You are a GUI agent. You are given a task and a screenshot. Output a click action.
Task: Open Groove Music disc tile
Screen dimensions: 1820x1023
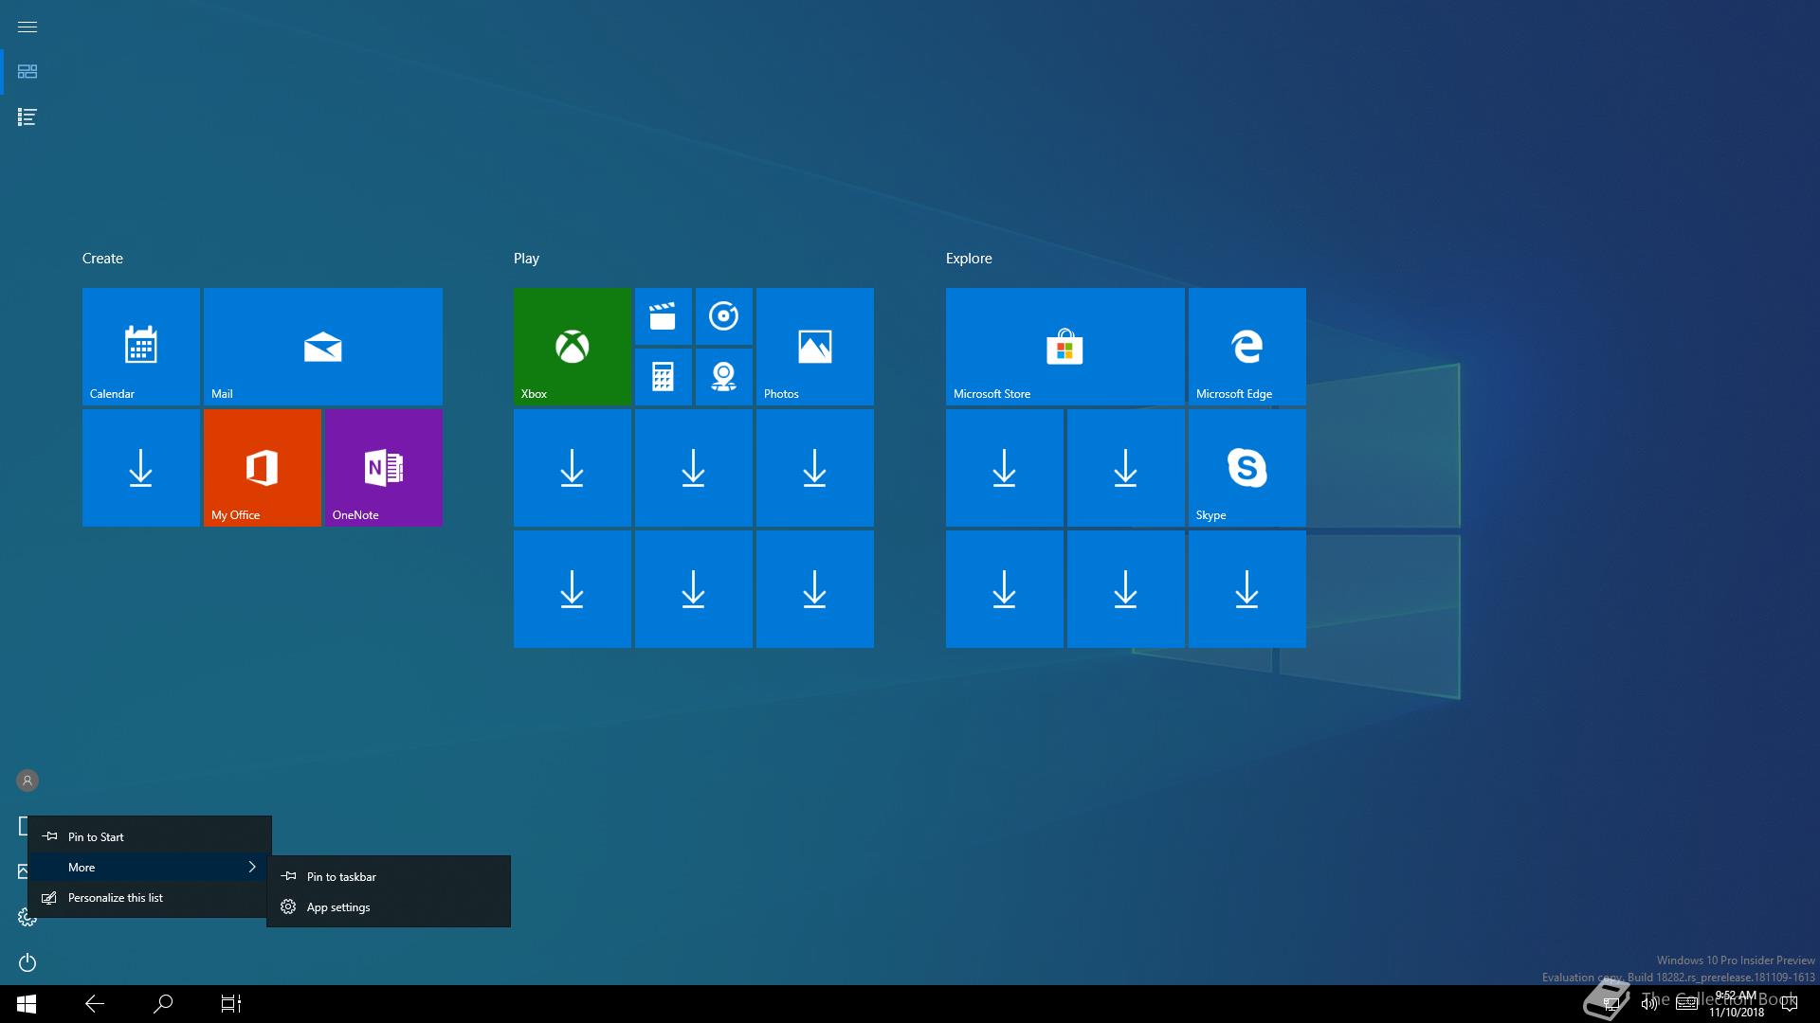pos(724,316)
